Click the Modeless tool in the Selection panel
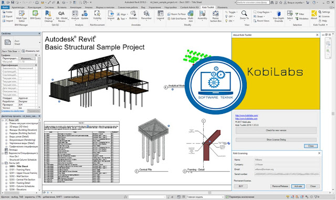The image size is (336, 200). tap(302, 19)
